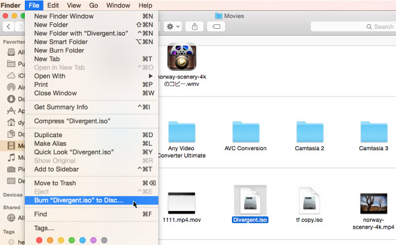This screenshot has height=245, width=396.
Task: Open All My Files in sidebar
Action: [16, 52]
